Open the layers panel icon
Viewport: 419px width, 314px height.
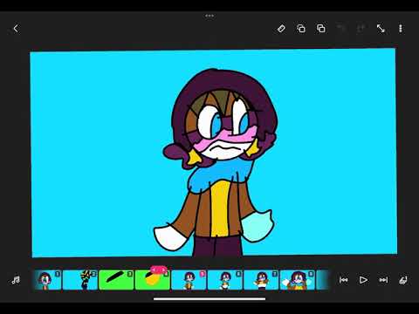[403, 280]
